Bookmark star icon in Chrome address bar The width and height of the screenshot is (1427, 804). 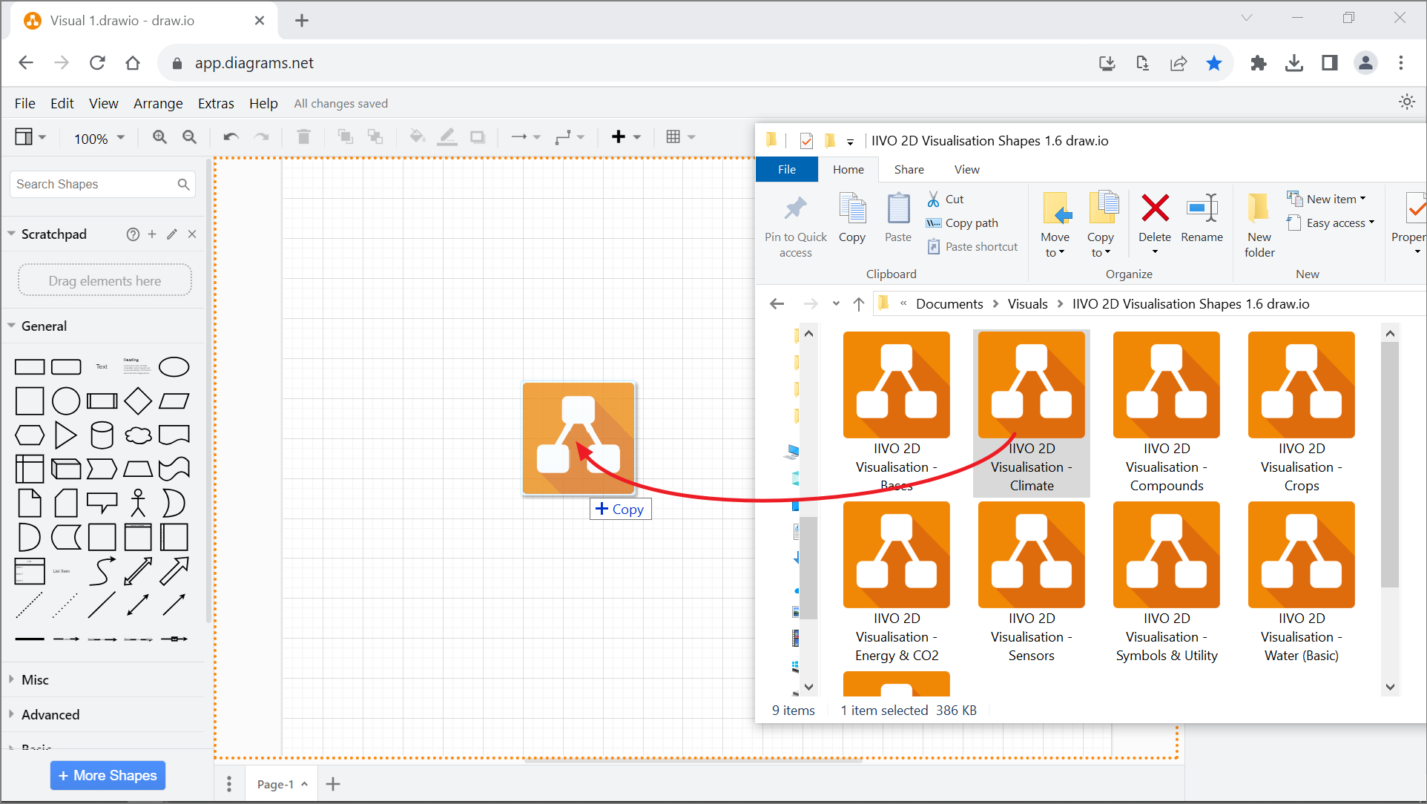coord(1214,63)
